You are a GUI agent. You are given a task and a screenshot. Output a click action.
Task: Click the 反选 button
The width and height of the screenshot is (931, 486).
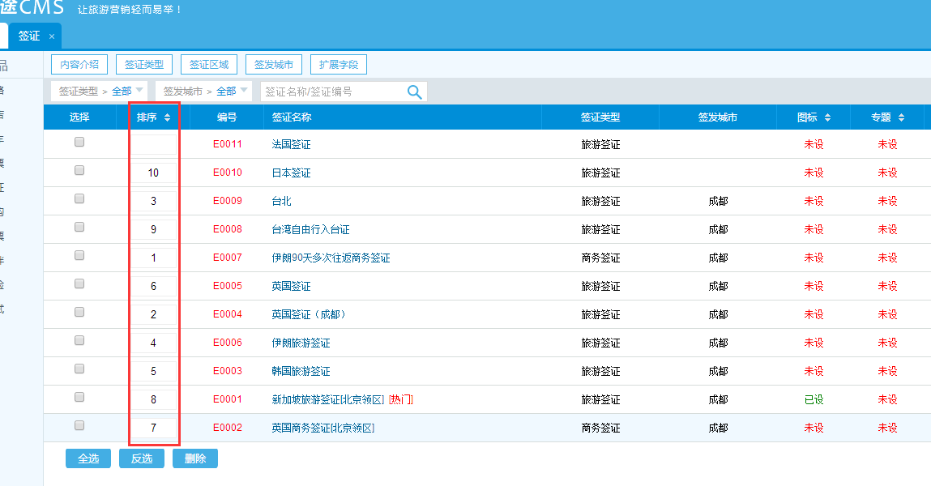coord(142,458)
